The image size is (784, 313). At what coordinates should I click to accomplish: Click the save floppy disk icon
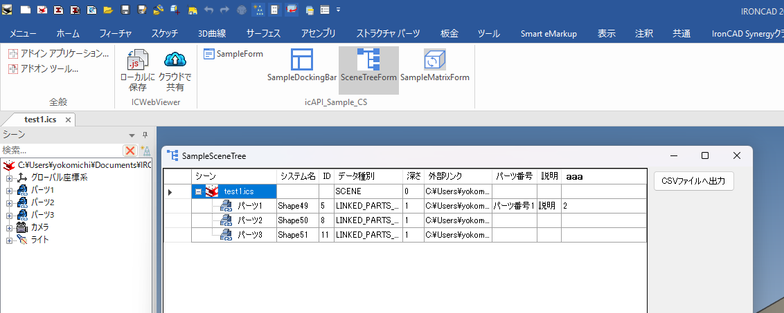tap(125, 10)
